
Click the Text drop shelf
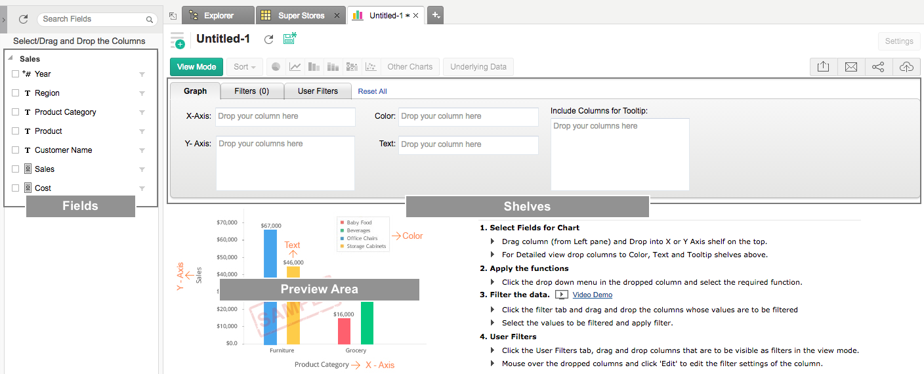point(469,145)
